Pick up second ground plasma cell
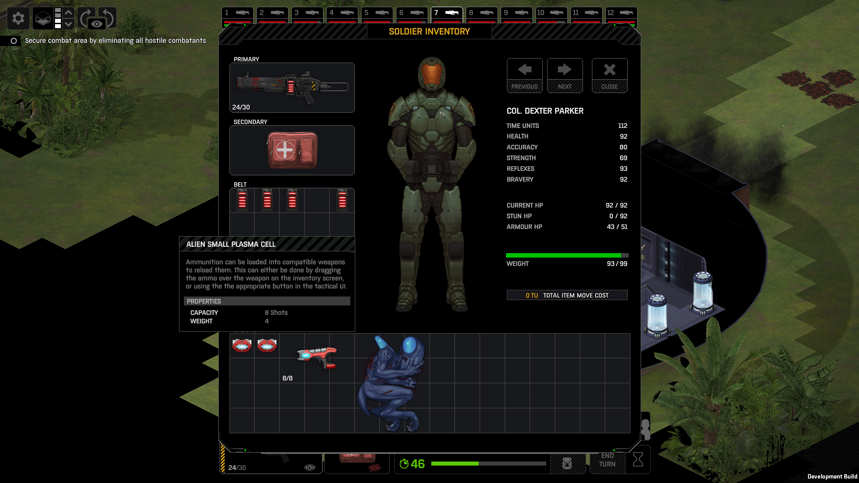Image resolution: width=859 pixels, height=483 pixels. (x=267, y=345)
